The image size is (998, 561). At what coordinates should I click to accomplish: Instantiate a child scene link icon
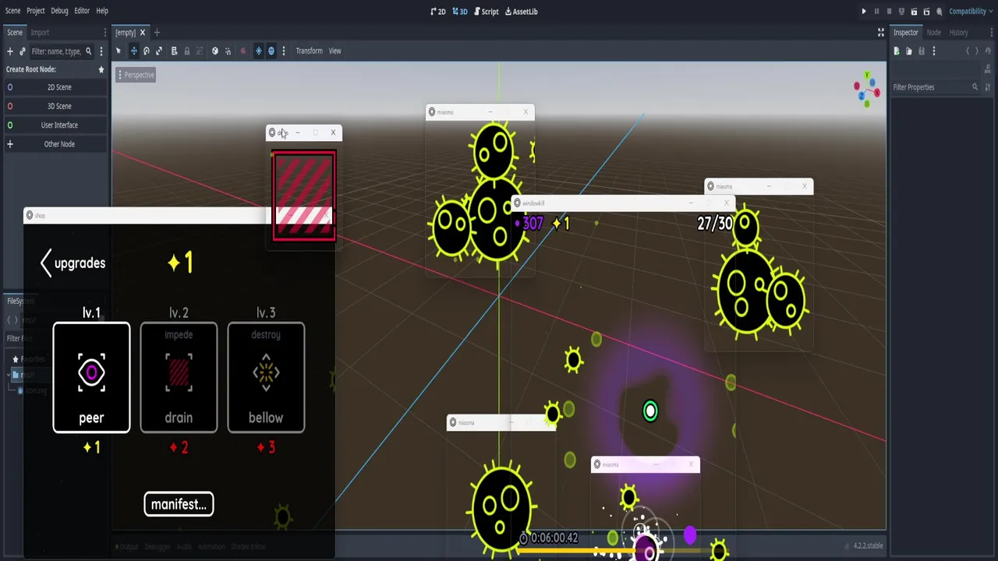pyautogui.click(x=23, y=51)
